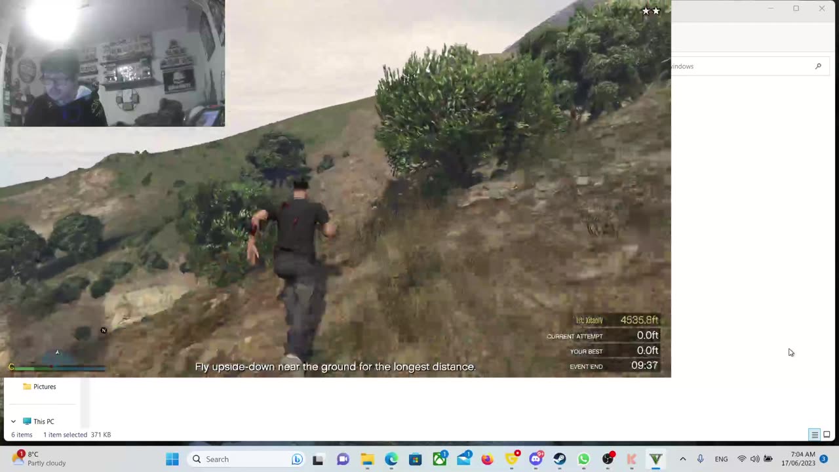Open the Windows Start menu
This screenshot has height=472, width=839.
[x=172, y=459]
